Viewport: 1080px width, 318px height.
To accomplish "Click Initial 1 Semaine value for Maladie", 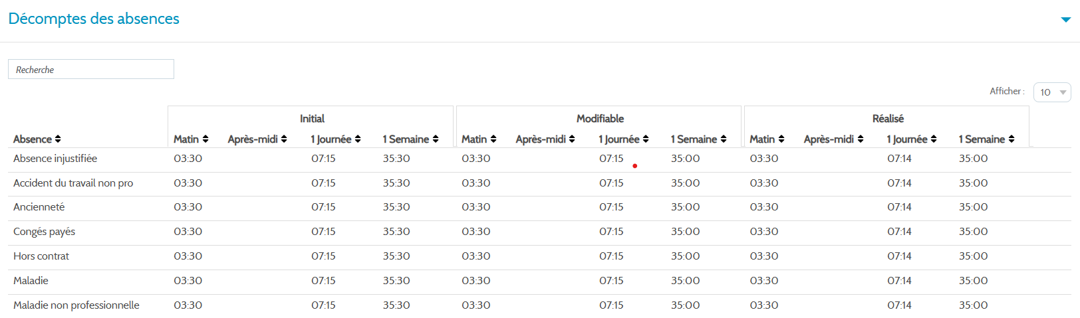I will pos(396,281).
